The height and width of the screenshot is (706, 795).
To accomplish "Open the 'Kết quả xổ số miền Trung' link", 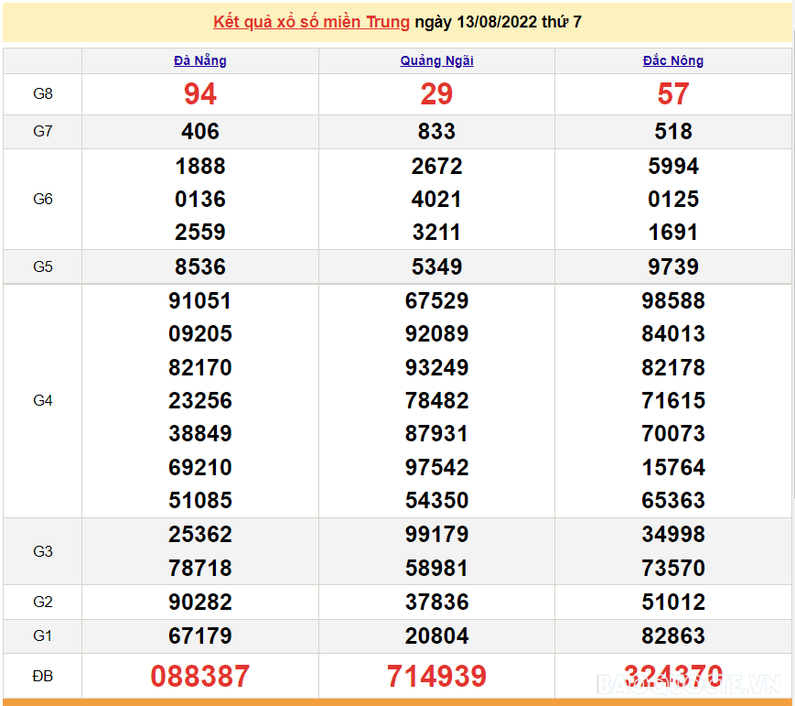I will [311, 22].
